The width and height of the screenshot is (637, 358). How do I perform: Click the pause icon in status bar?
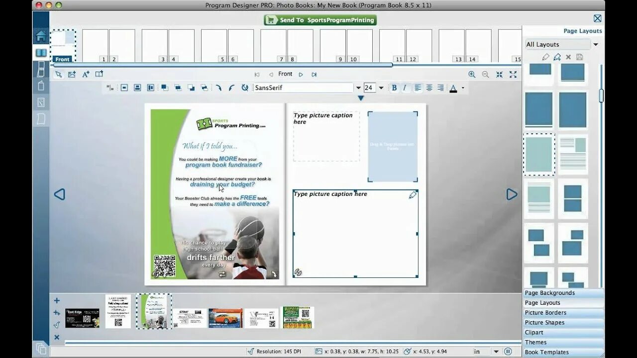508,352
